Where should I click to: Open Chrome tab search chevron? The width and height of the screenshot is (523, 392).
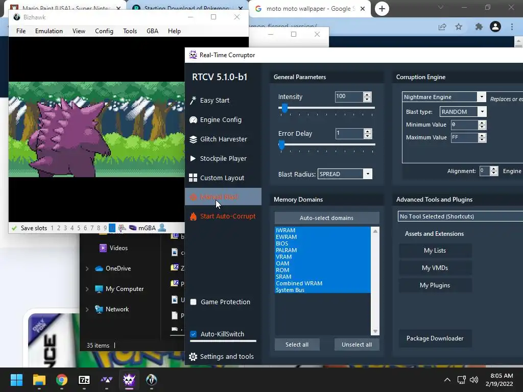pos(441,7)
